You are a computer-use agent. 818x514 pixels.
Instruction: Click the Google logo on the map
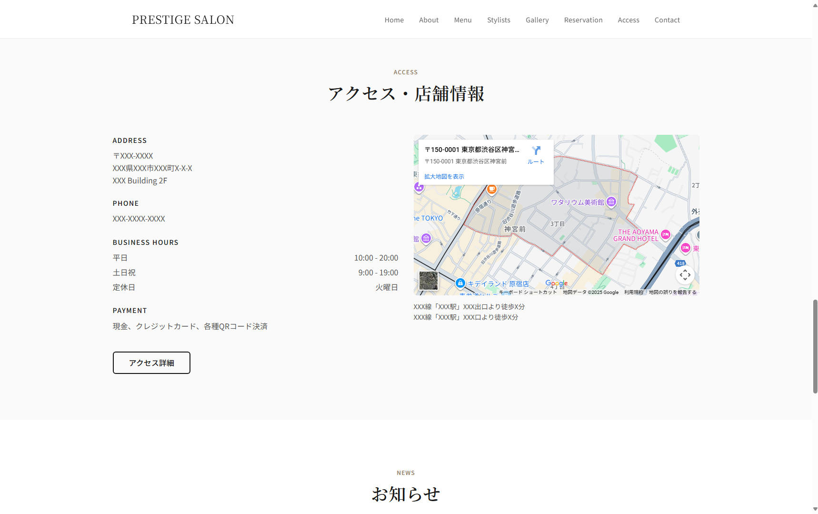556,283
